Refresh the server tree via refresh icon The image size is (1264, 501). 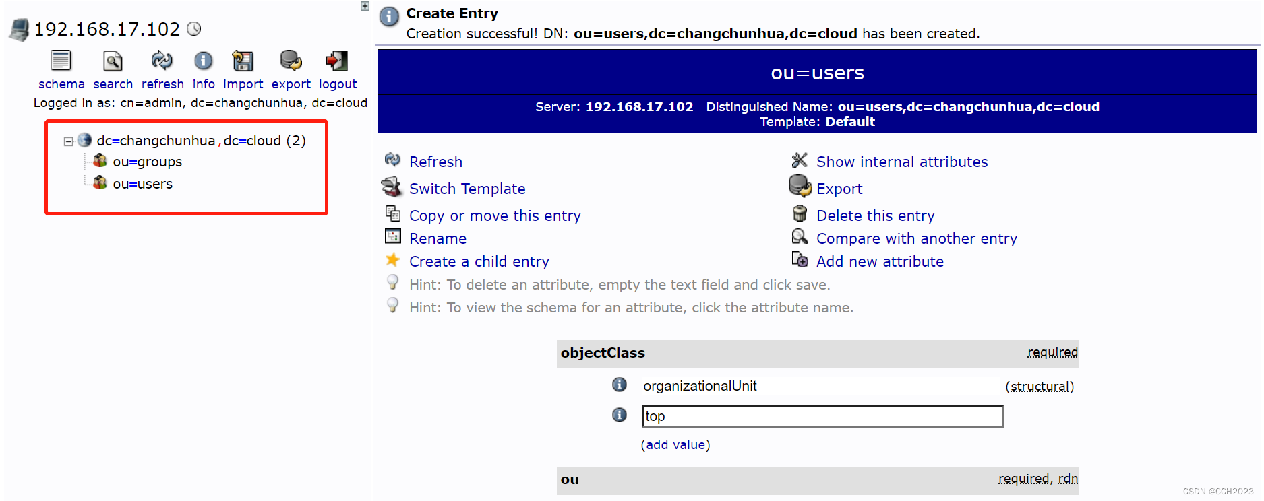tap(162, 61)
